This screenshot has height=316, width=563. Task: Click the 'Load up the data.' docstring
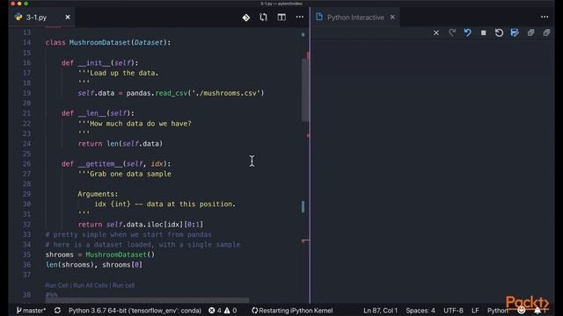[118, 73]
